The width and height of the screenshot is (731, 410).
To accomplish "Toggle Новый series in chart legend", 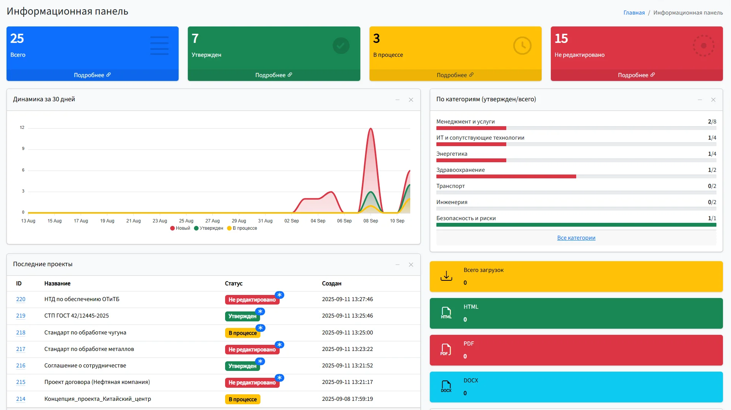I will pos(180,228).
